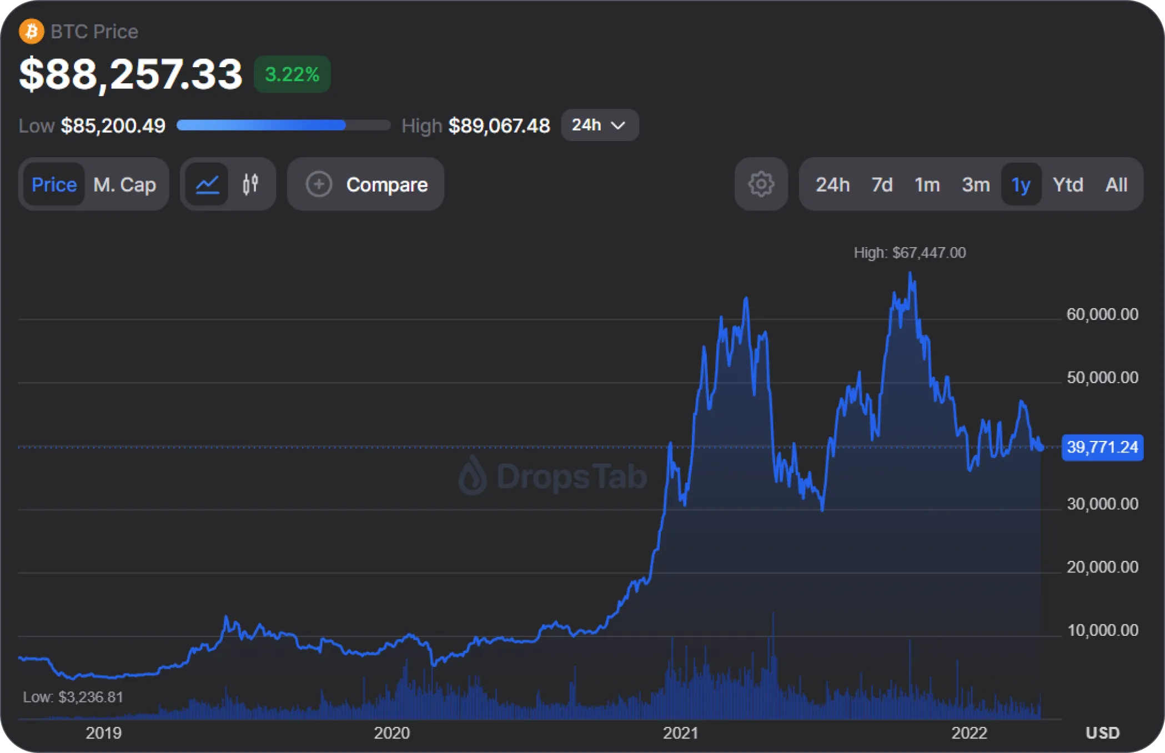The image size is (1165, 753).
Task: Click the Bitcoin logo icon
Action: pyautogui.click(x=32, y=31)
